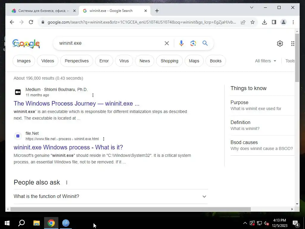Screen dimensions: 305x229
Task: Open Chrome downloads icon
Action: click(264, 22)
